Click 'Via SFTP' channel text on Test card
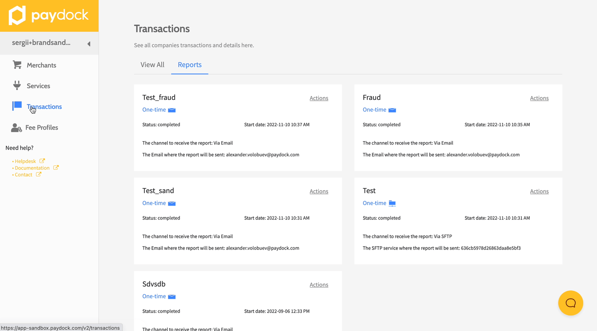 click(443, 237)
